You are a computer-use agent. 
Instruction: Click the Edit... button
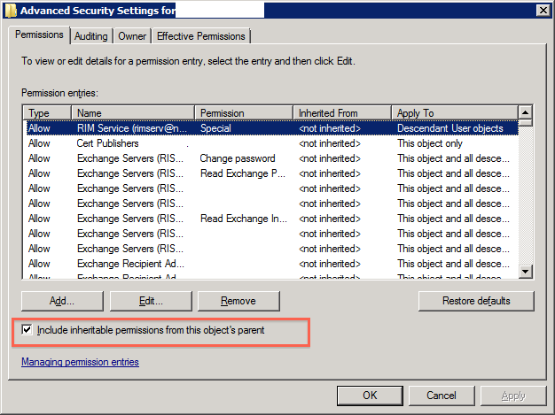[x=150, y=301]
